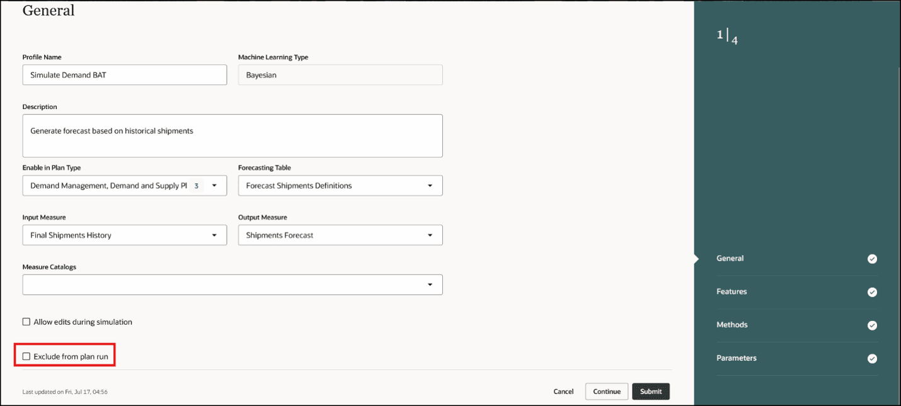Click the Measure Catalogs label
Screen dimensions: 901x406
pos(49,267)
